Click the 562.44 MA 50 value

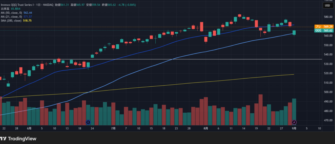[28, 13]
